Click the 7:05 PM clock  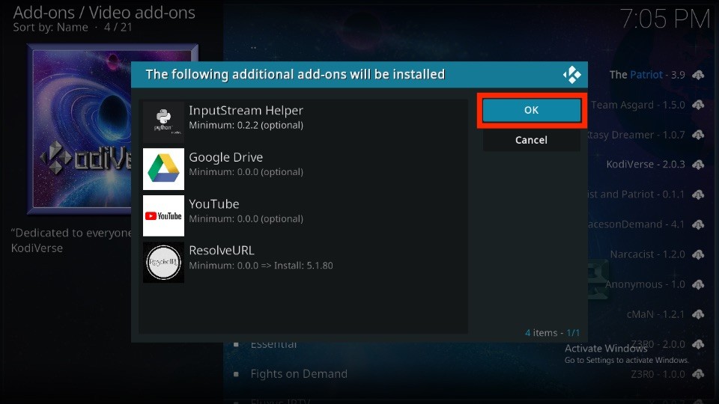(x=665, y=19)
